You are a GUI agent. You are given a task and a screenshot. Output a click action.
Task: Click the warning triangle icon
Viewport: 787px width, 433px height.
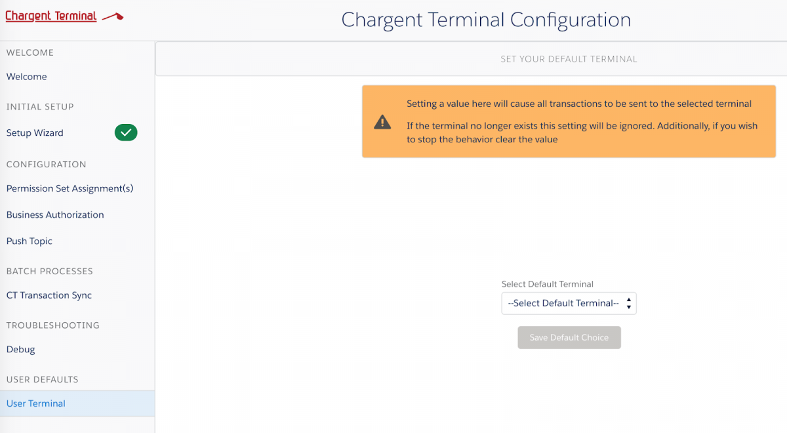(382, 122)
